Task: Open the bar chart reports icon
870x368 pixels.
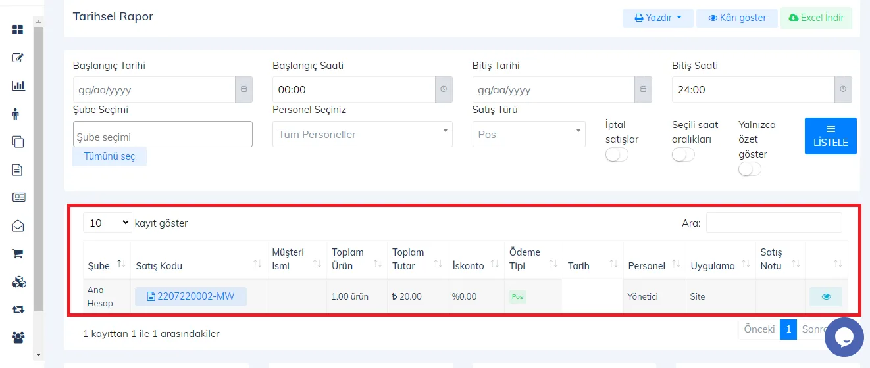Action: [x=18, y=85]
